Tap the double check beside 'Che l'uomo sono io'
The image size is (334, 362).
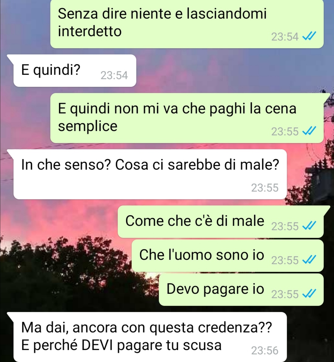309,260
